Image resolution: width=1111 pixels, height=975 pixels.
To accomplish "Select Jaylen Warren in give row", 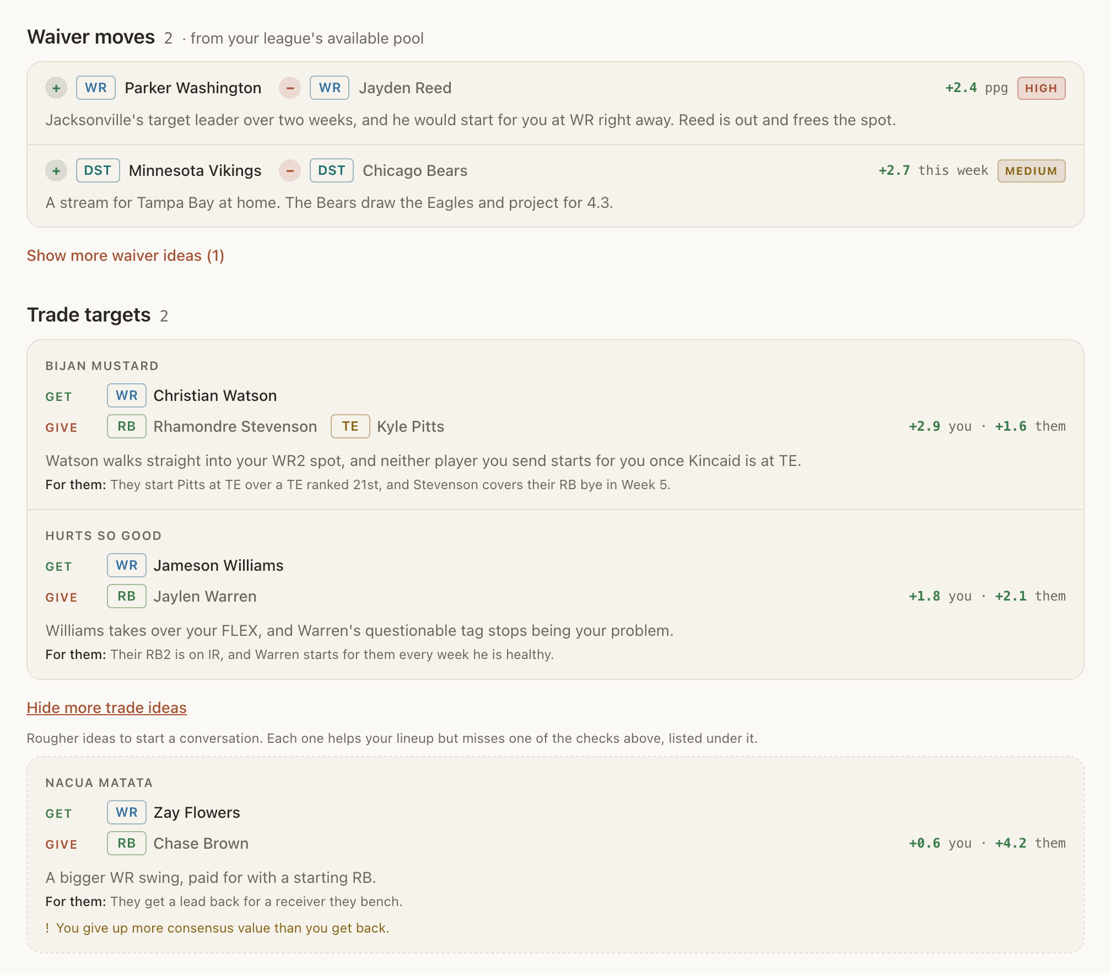I will tap(205, 597).
